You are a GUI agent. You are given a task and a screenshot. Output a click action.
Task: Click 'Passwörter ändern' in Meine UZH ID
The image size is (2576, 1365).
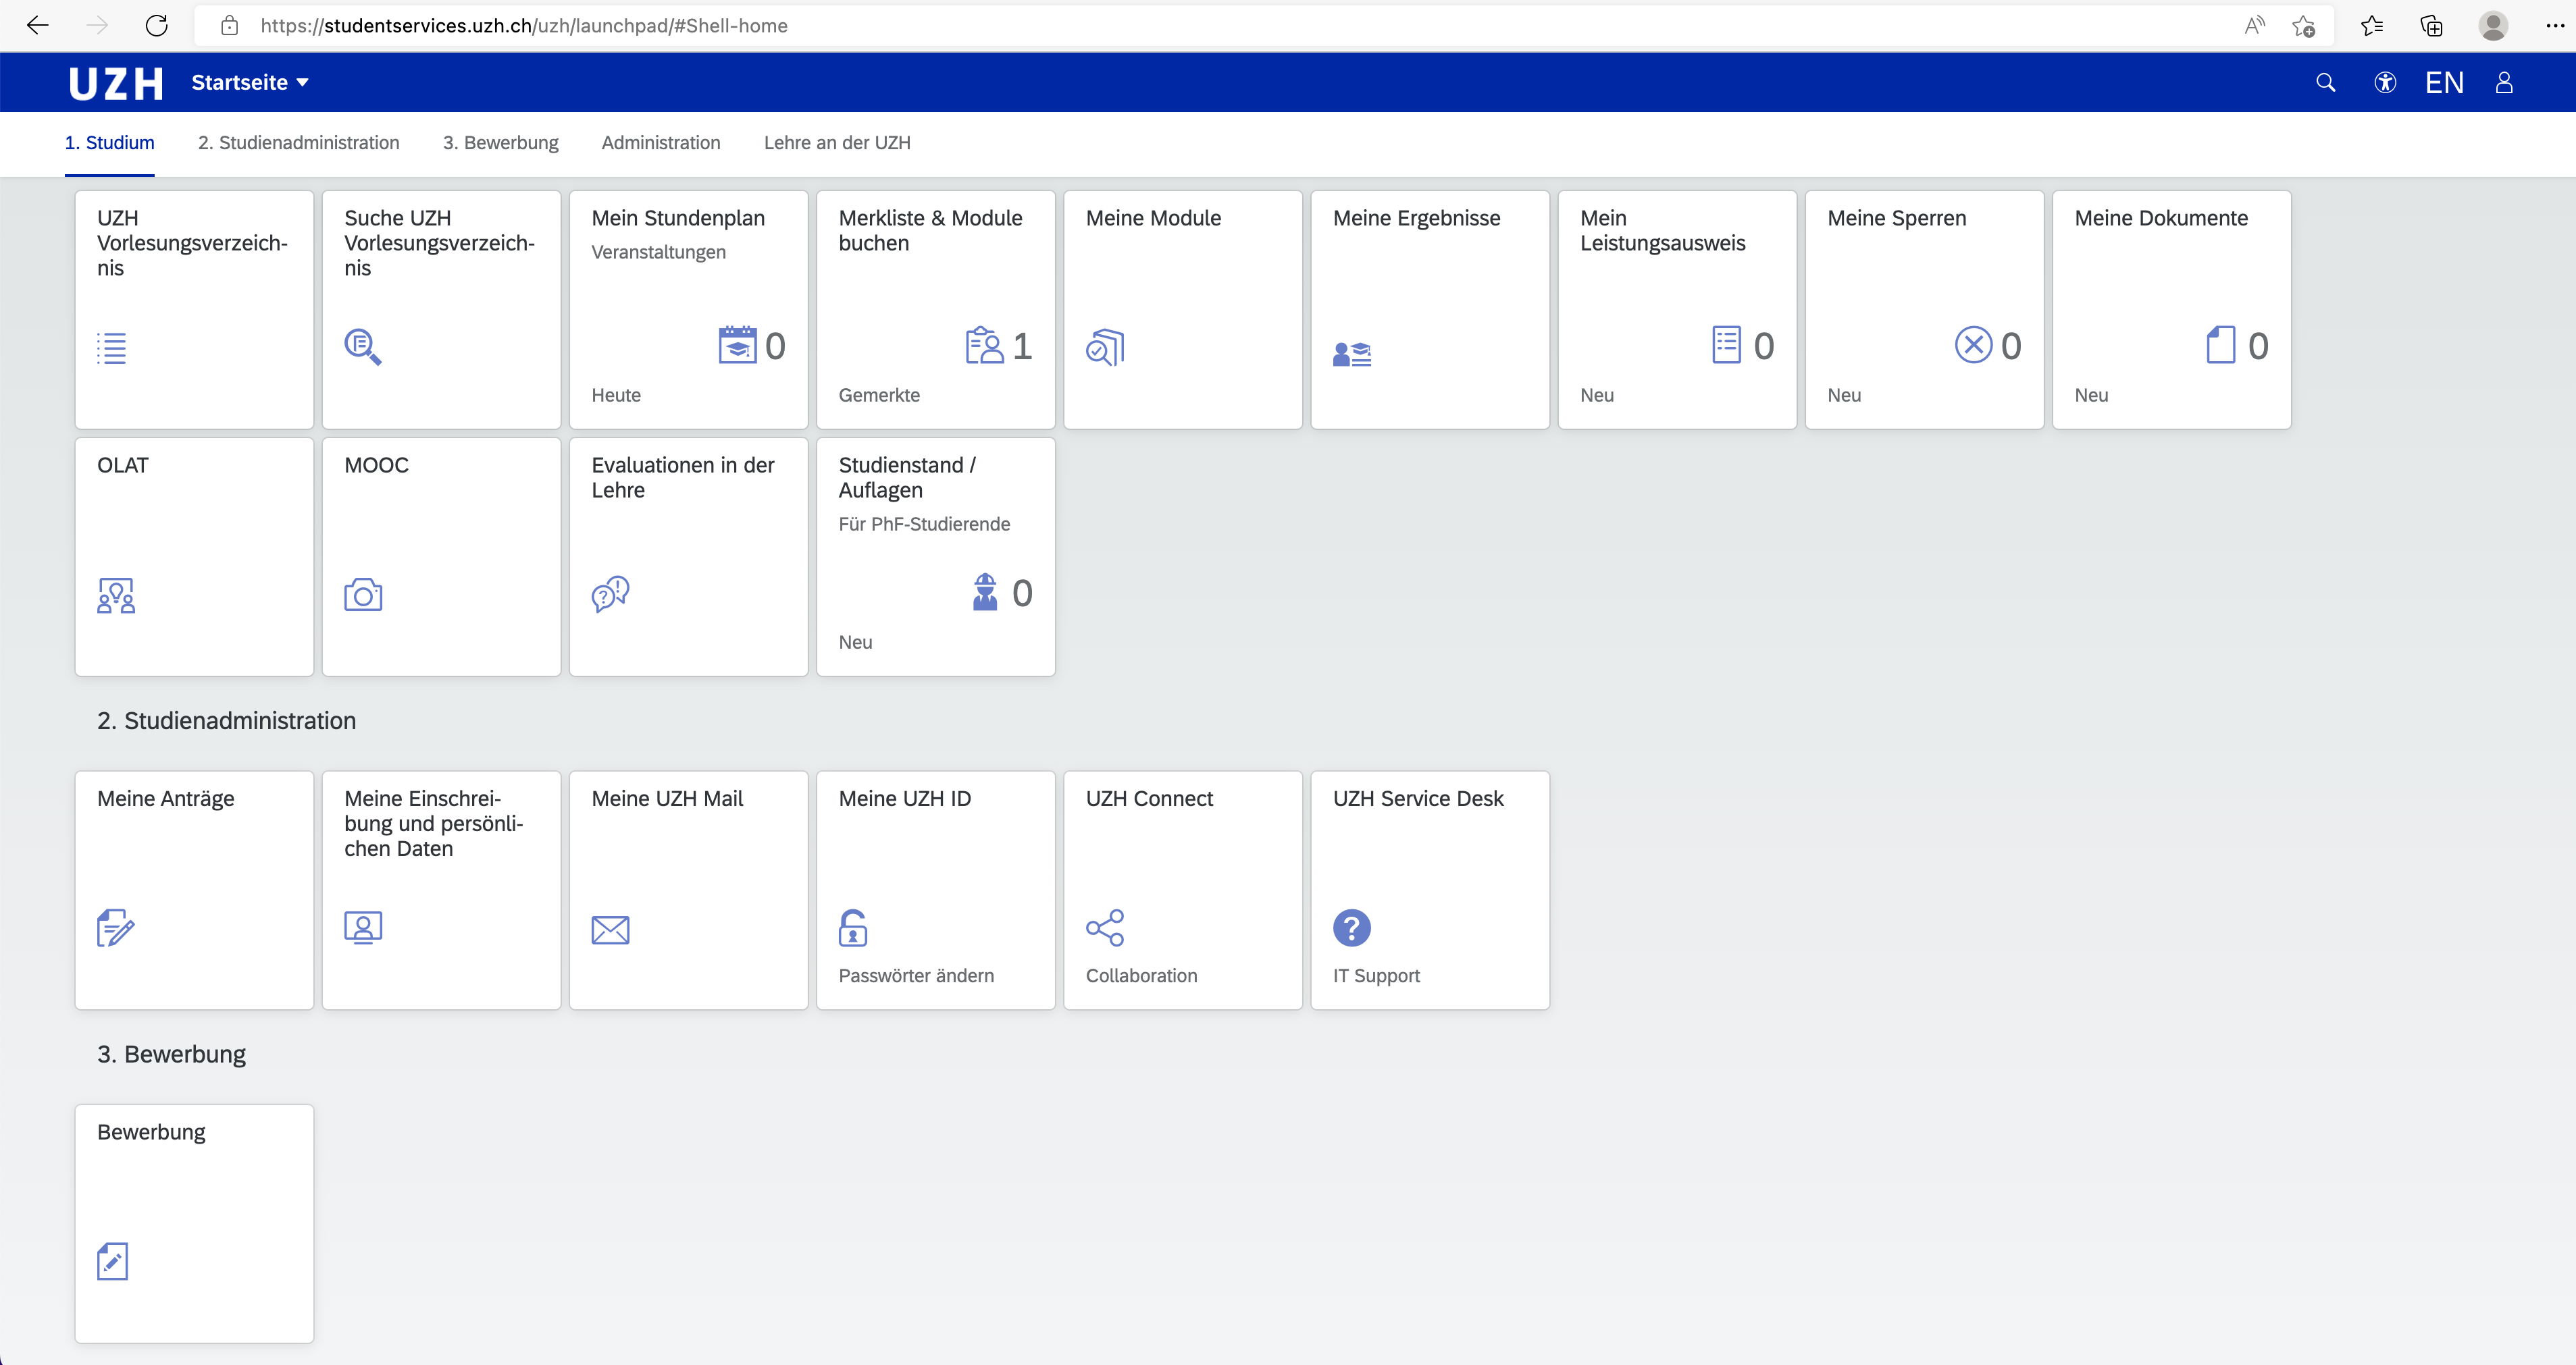pyautogui.click(x=916, y=975)
